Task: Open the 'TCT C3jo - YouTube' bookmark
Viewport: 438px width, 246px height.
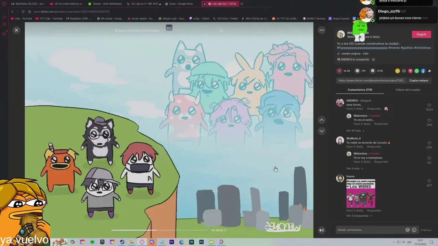Action: click(49, 18)
